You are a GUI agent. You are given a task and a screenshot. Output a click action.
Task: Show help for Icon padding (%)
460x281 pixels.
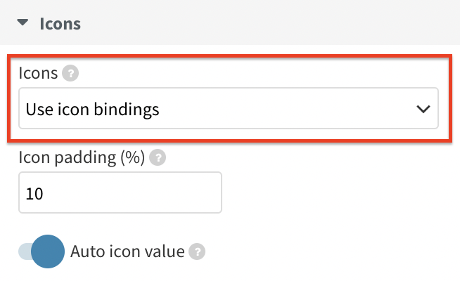158,157
